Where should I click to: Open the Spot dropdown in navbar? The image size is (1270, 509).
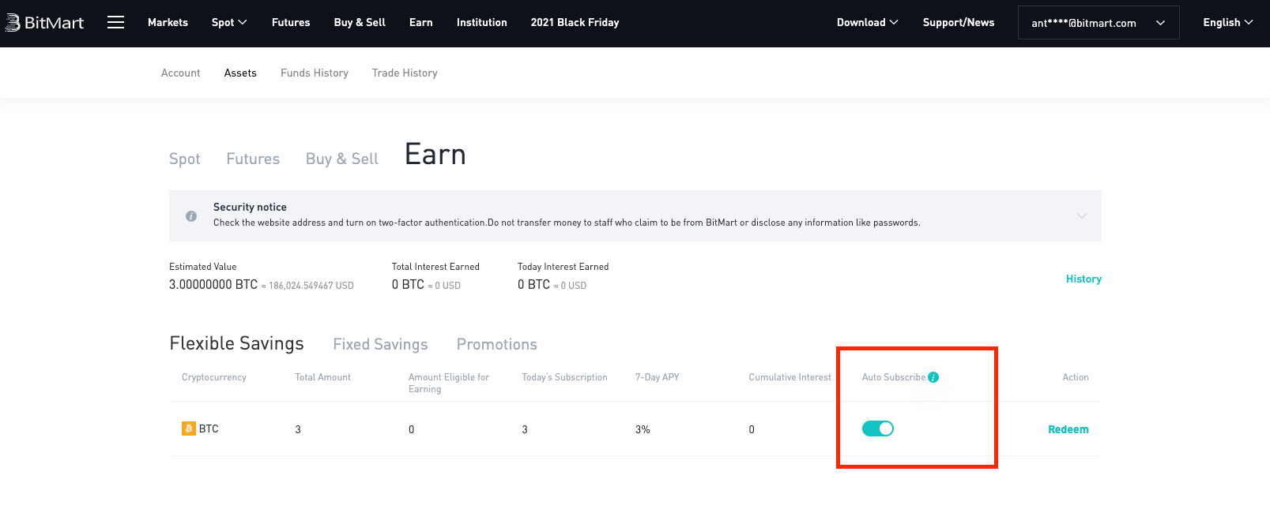[229, 22]
